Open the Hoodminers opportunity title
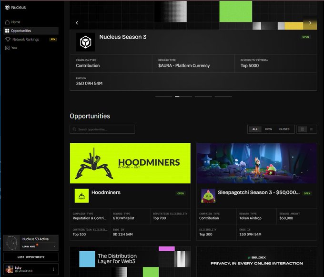 click(106, 192)
